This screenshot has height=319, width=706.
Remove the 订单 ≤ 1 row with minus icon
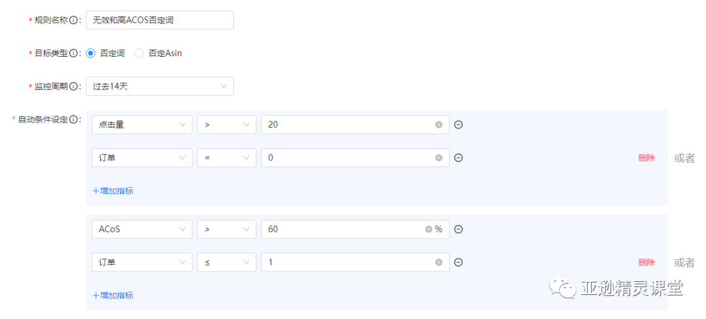[x=458, y=262]
